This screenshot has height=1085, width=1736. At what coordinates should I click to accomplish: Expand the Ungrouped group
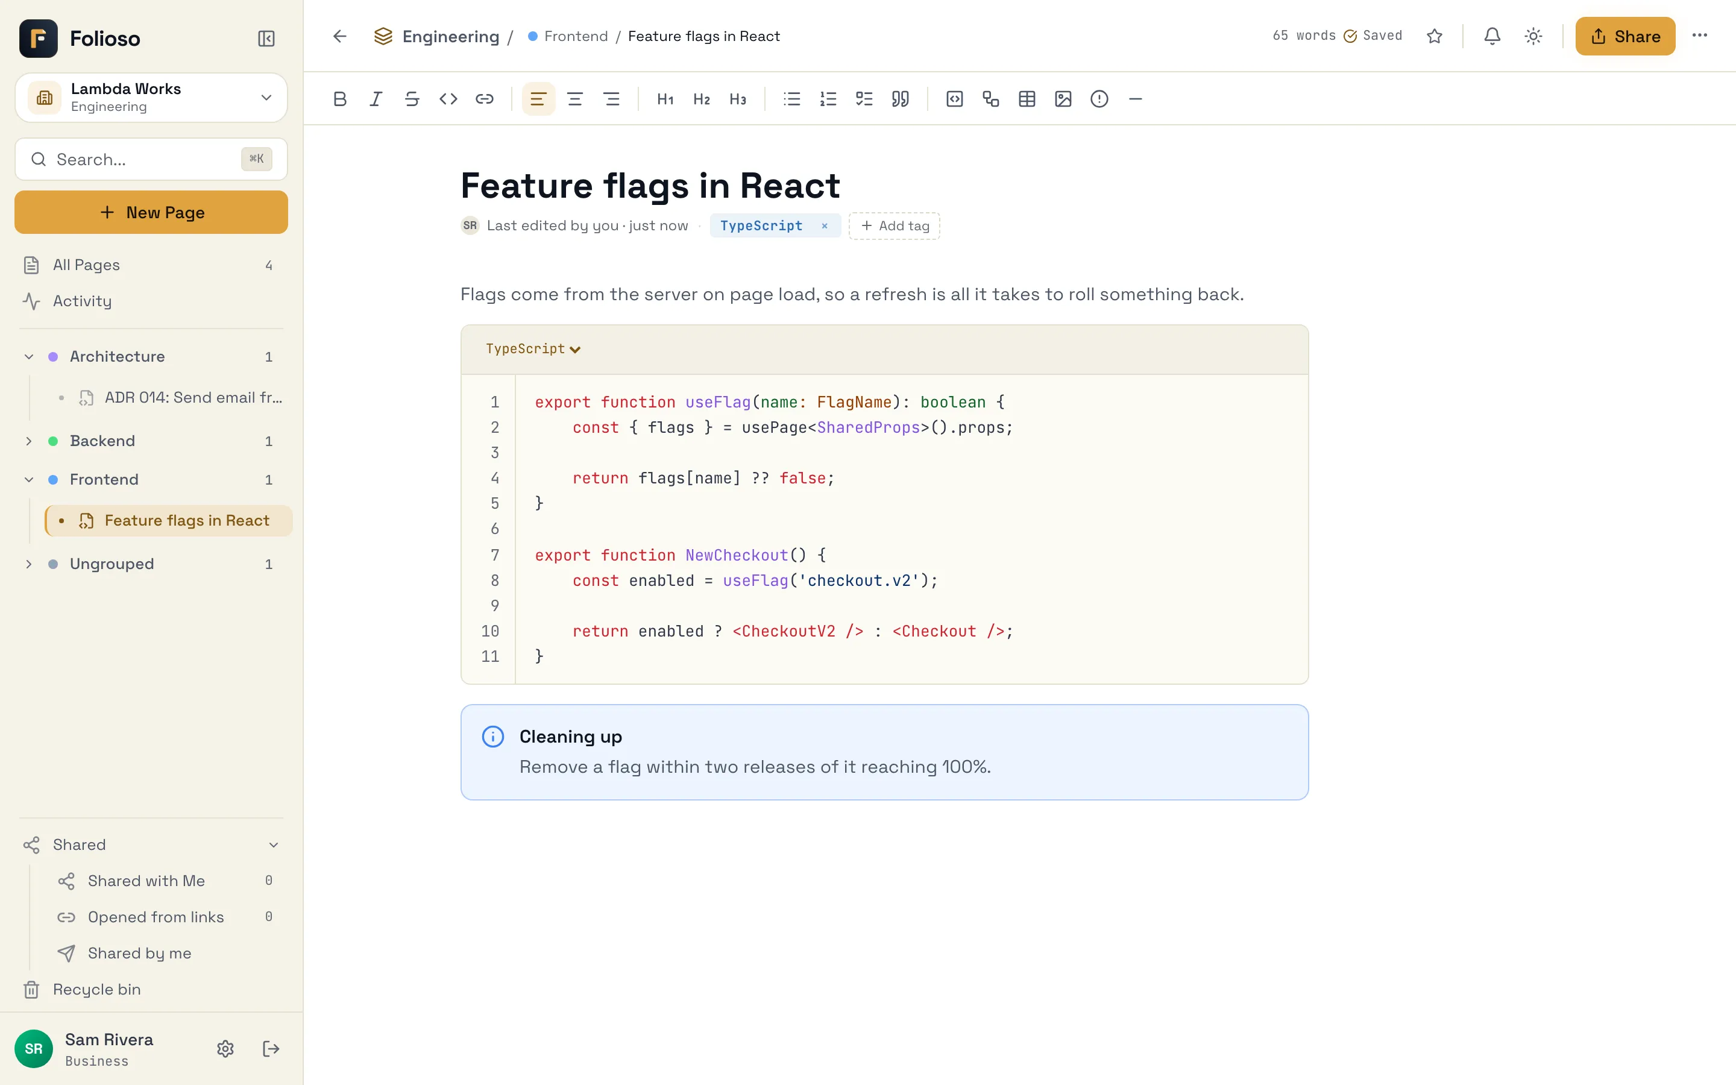(x=29, y=564)
